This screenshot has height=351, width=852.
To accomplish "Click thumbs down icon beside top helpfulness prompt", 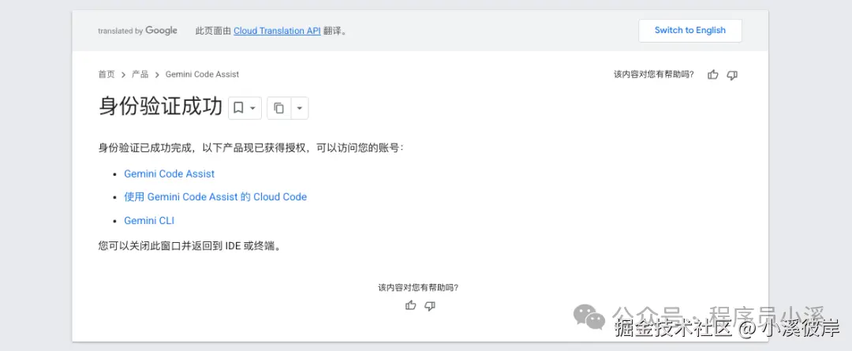I will point(732,75).
